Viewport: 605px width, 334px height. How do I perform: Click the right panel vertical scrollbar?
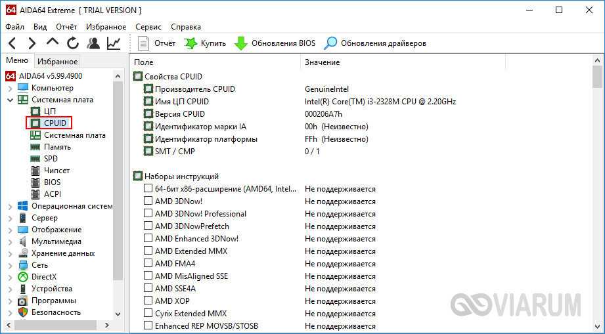[597, 197]
